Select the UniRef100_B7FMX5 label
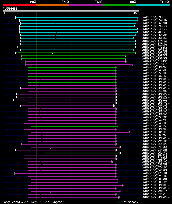172x204 pixels. coord(154,41)
